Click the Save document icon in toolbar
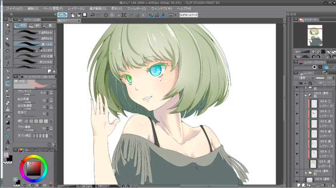 point(84,15)
